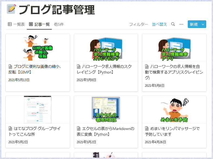Open the ブログ記事管理 page title
Image resolution: width=213 pixels, height=159 pixels.
(x=57, y=9)
